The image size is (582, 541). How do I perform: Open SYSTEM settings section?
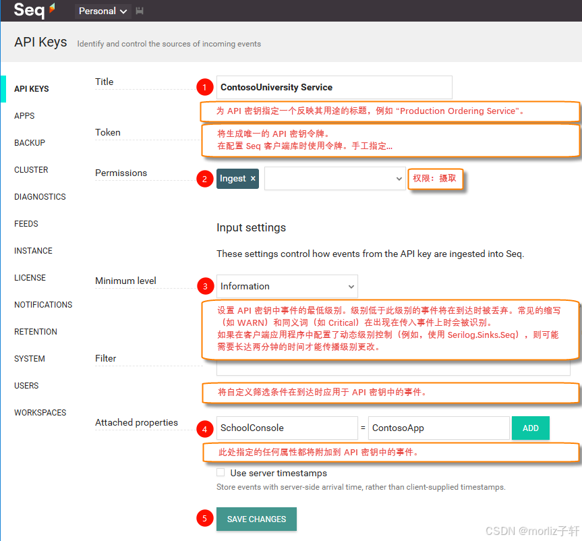click(x=30, y=359)
